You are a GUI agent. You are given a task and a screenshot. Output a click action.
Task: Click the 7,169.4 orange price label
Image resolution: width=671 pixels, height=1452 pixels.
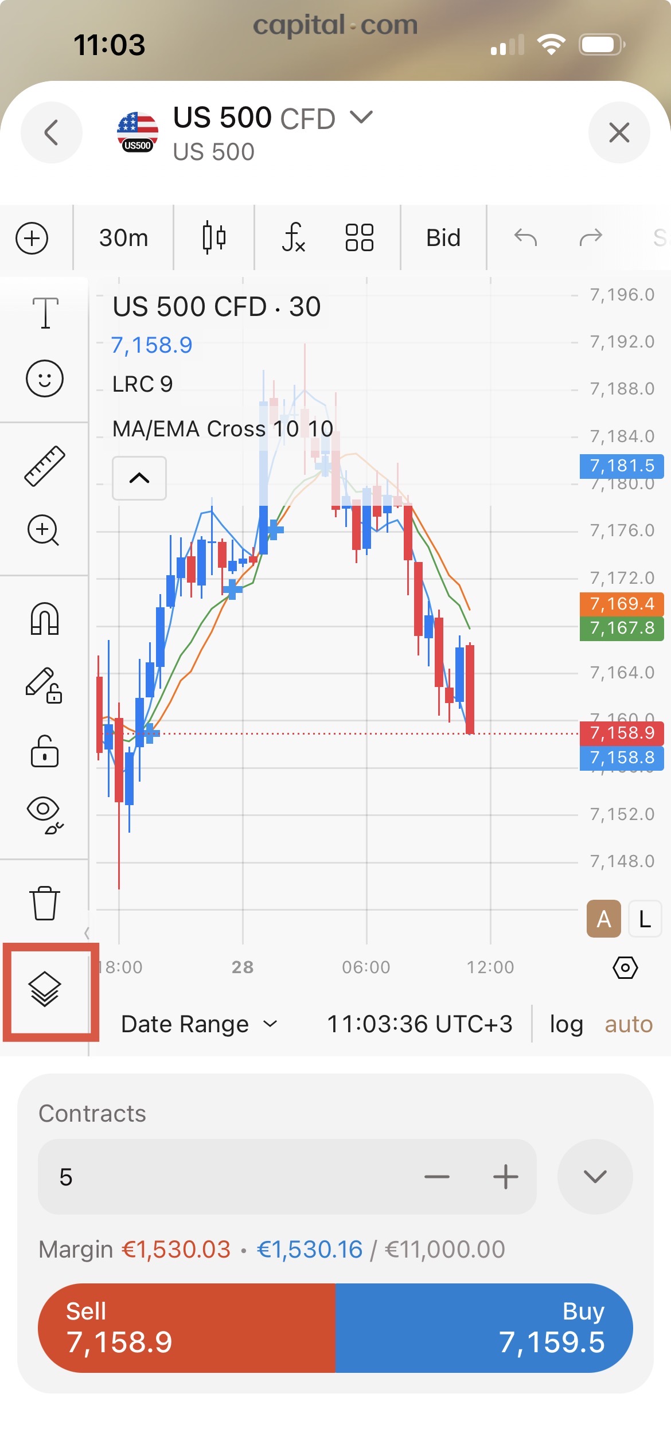click(622, 604)
